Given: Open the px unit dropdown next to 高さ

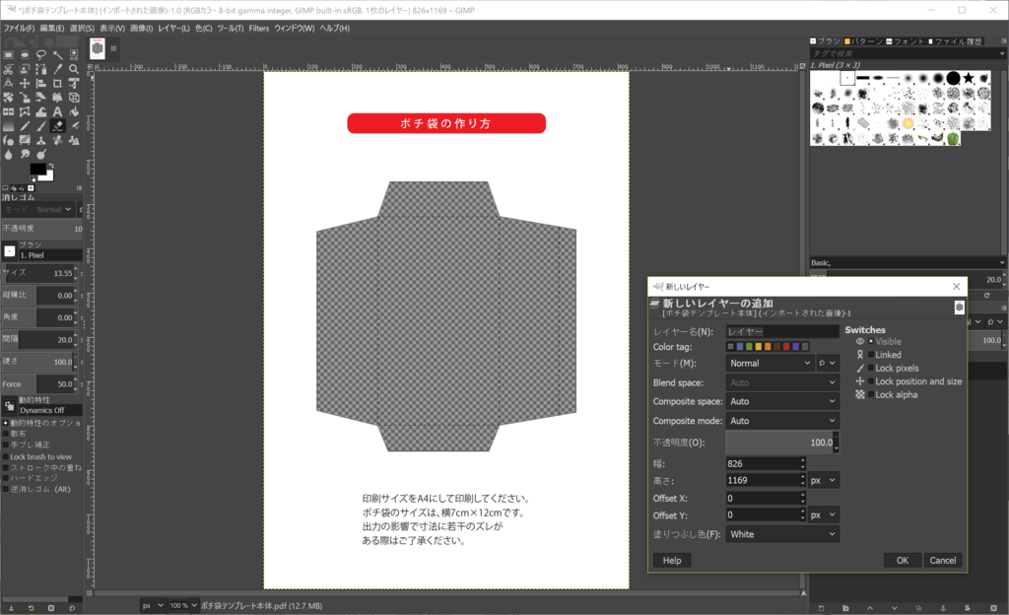Looking at the screenshot, I should pos(822,480).
